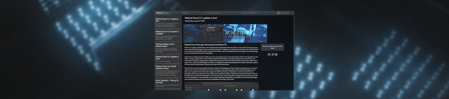This screenshot has width=449, height=99.
Task: Switch to the Instruments tab
Action: click(x=250, y=13)
